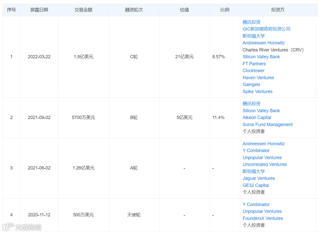The width and height of the screenshot is (318, 233).
Task: Open Haven Ventures investor link
Action: click(x=258, y=78)
